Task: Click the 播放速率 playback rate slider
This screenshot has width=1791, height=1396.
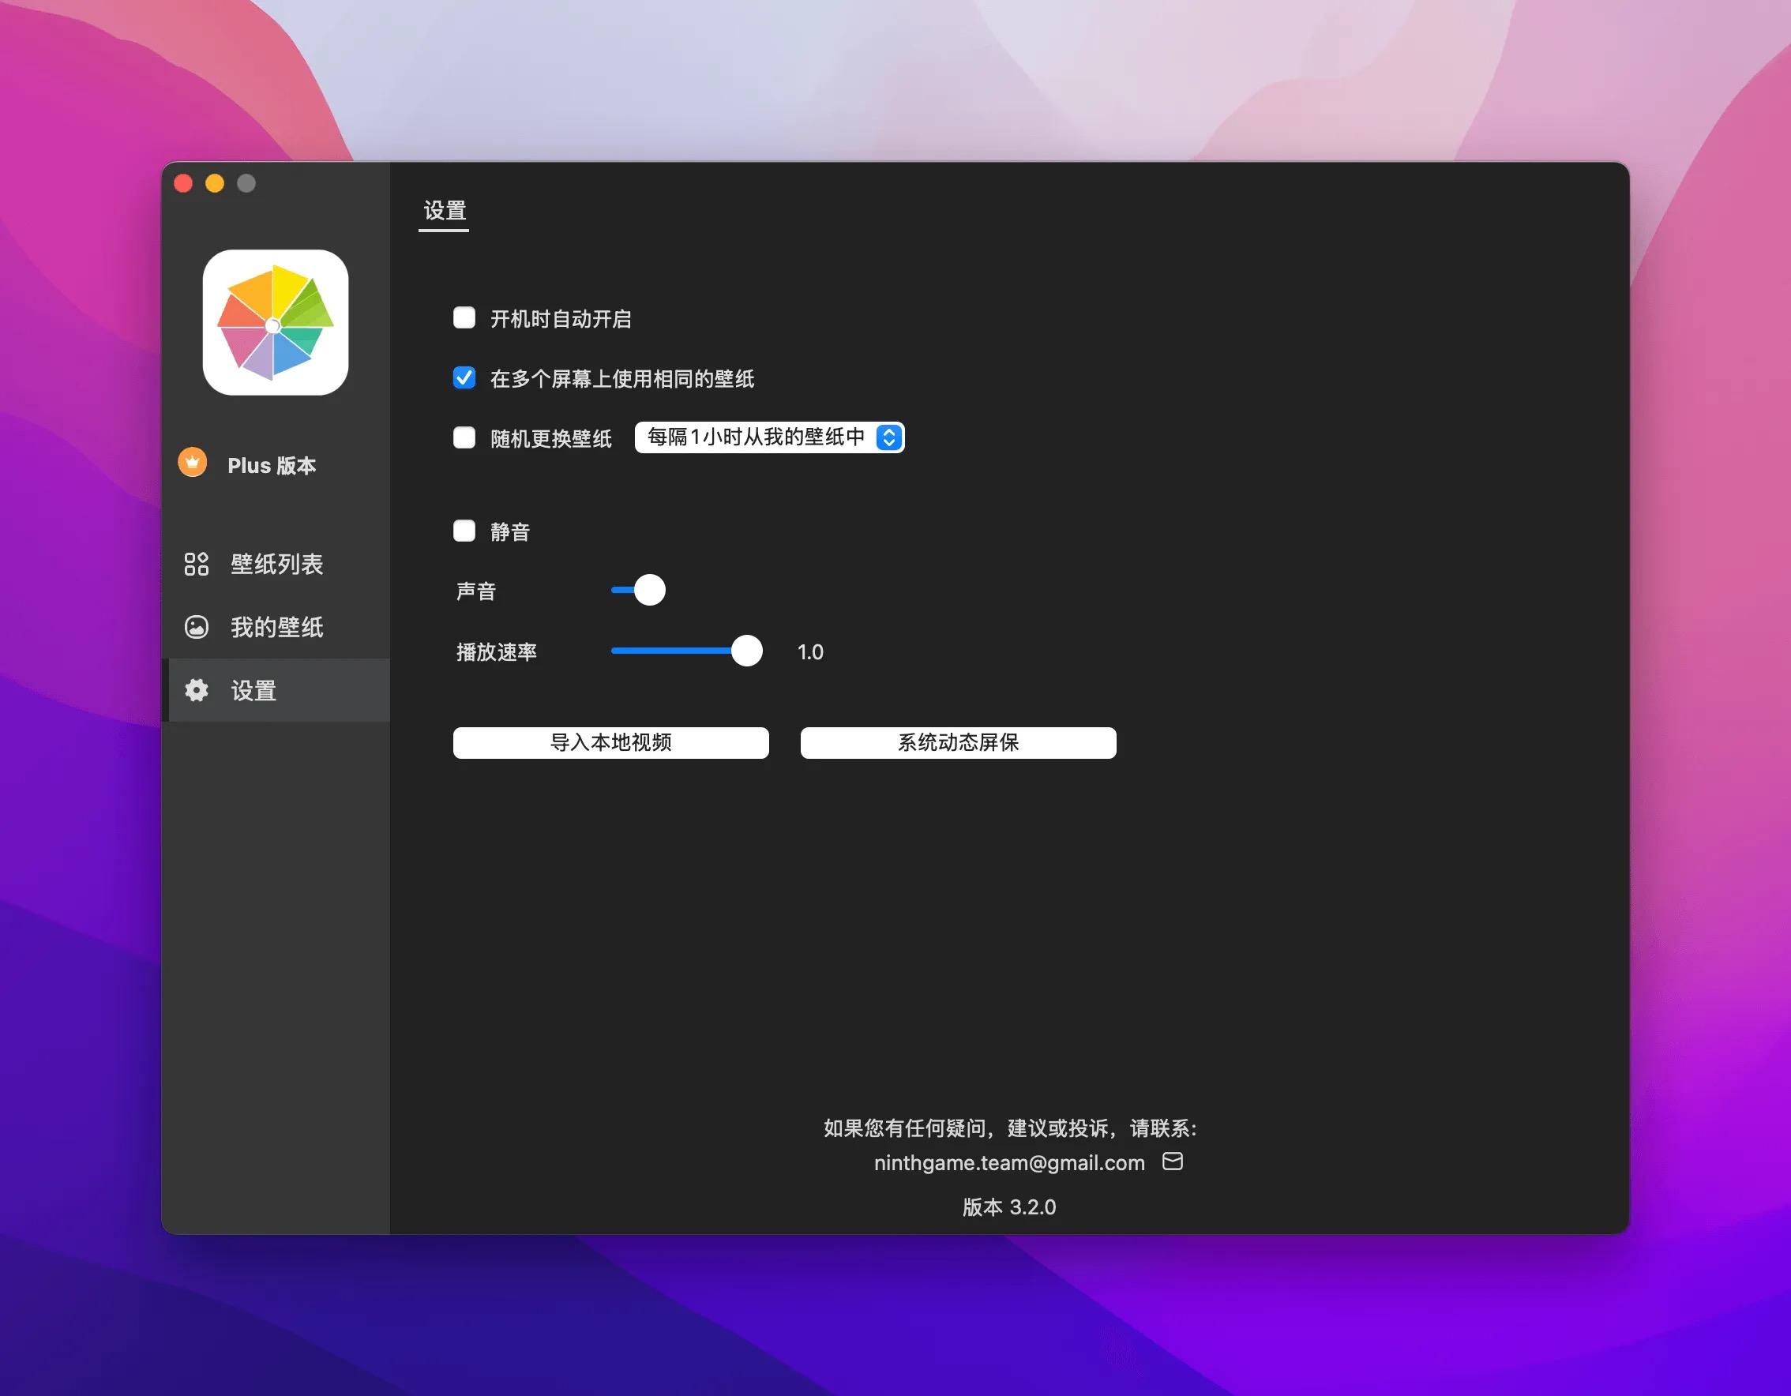Action: [687, 651]
